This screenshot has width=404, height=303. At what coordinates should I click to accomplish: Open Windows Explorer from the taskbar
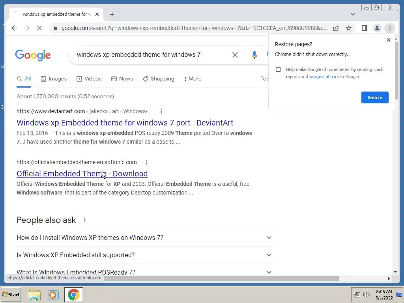[x=34, y=295]
